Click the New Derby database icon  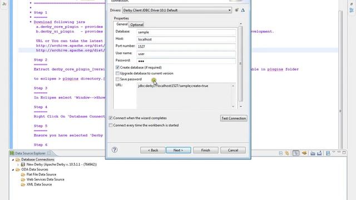tap(23, 164)
